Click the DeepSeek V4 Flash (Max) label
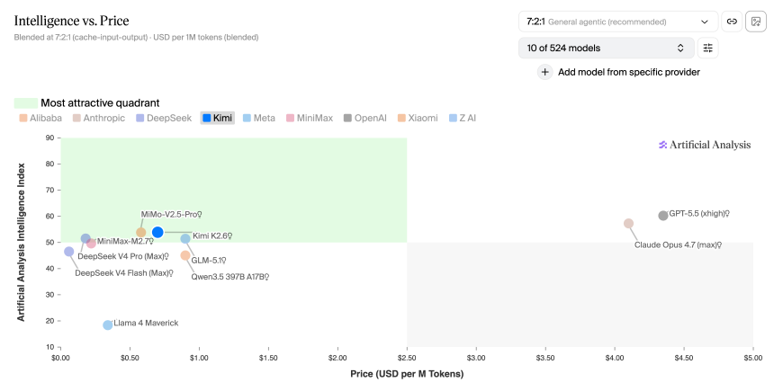 point(124,272)
